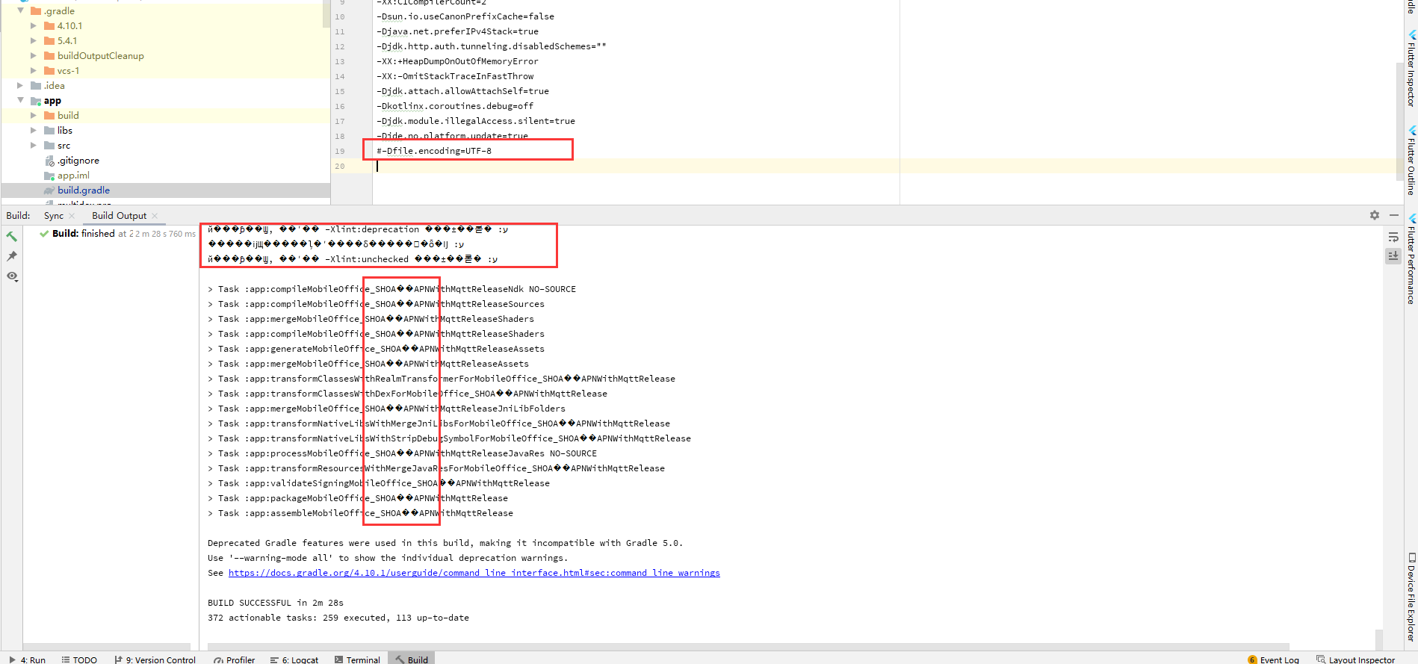Screen dimensions: 1418x664
Task: Open the Logcat tool window
Action: 294,660
